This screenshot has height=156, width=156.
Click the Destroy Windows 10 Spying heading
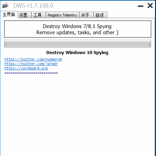[77, 53]
